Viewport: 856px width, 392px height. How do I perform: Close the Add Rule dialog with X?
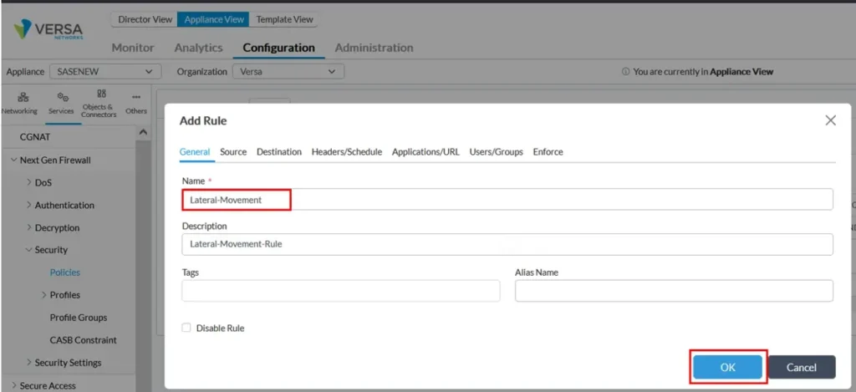(830, 120)
